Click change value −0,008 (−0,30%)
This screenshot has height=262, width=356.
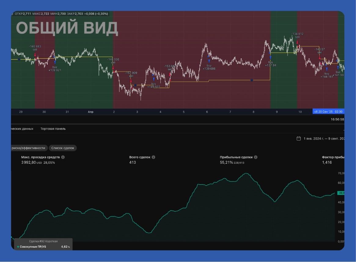coord(96,14)
